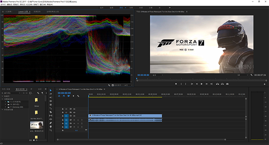This screenshot has width=269, height=145.
Task: Select the Rolling Edit tool
Action: pyautogui.click(x=51, y=105)
